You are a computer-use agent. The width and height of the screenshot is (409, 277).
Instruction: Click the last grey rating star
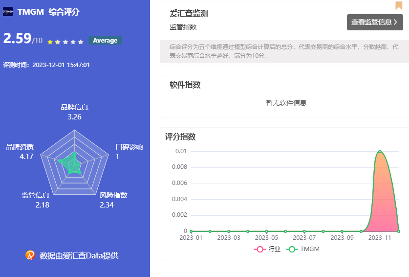pos(81,42)
